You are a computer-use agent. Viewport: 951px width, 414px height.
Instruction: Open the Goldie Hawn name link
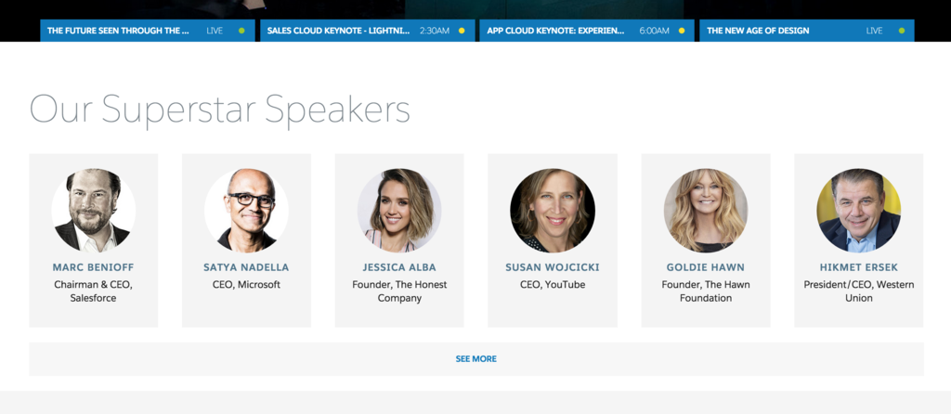[x=706, y=267]
